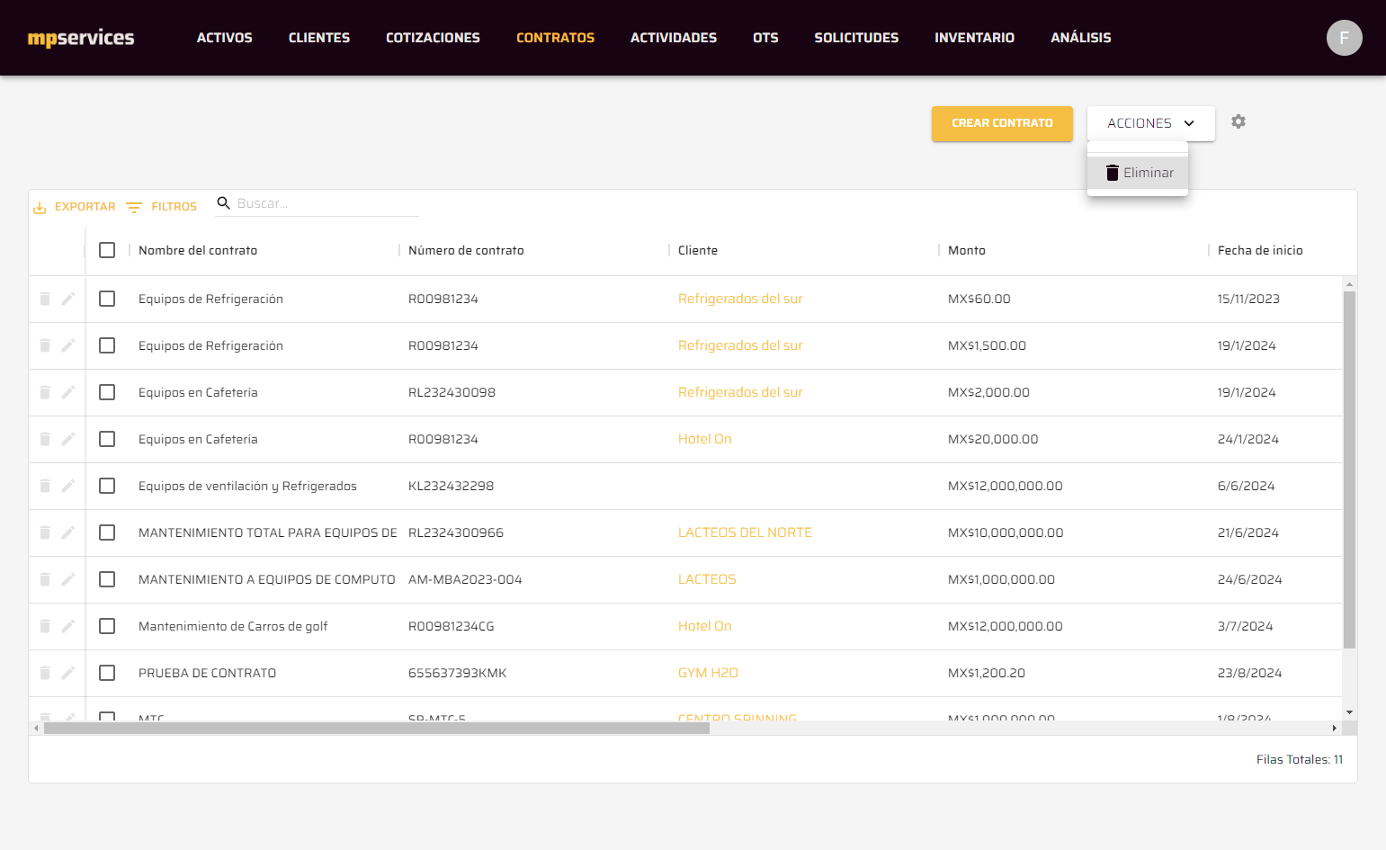This screenshot has width=1386, height=850.
Task: Sort by Nombre del contrato column
Action: (x=198, y=250)
